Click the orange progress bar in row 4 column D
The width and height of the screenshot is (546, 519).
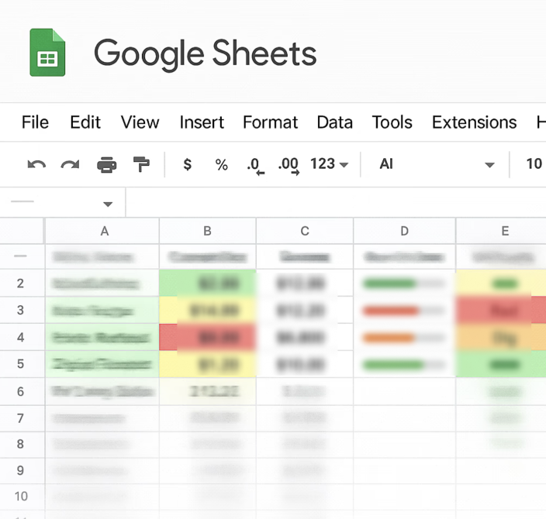389,338
